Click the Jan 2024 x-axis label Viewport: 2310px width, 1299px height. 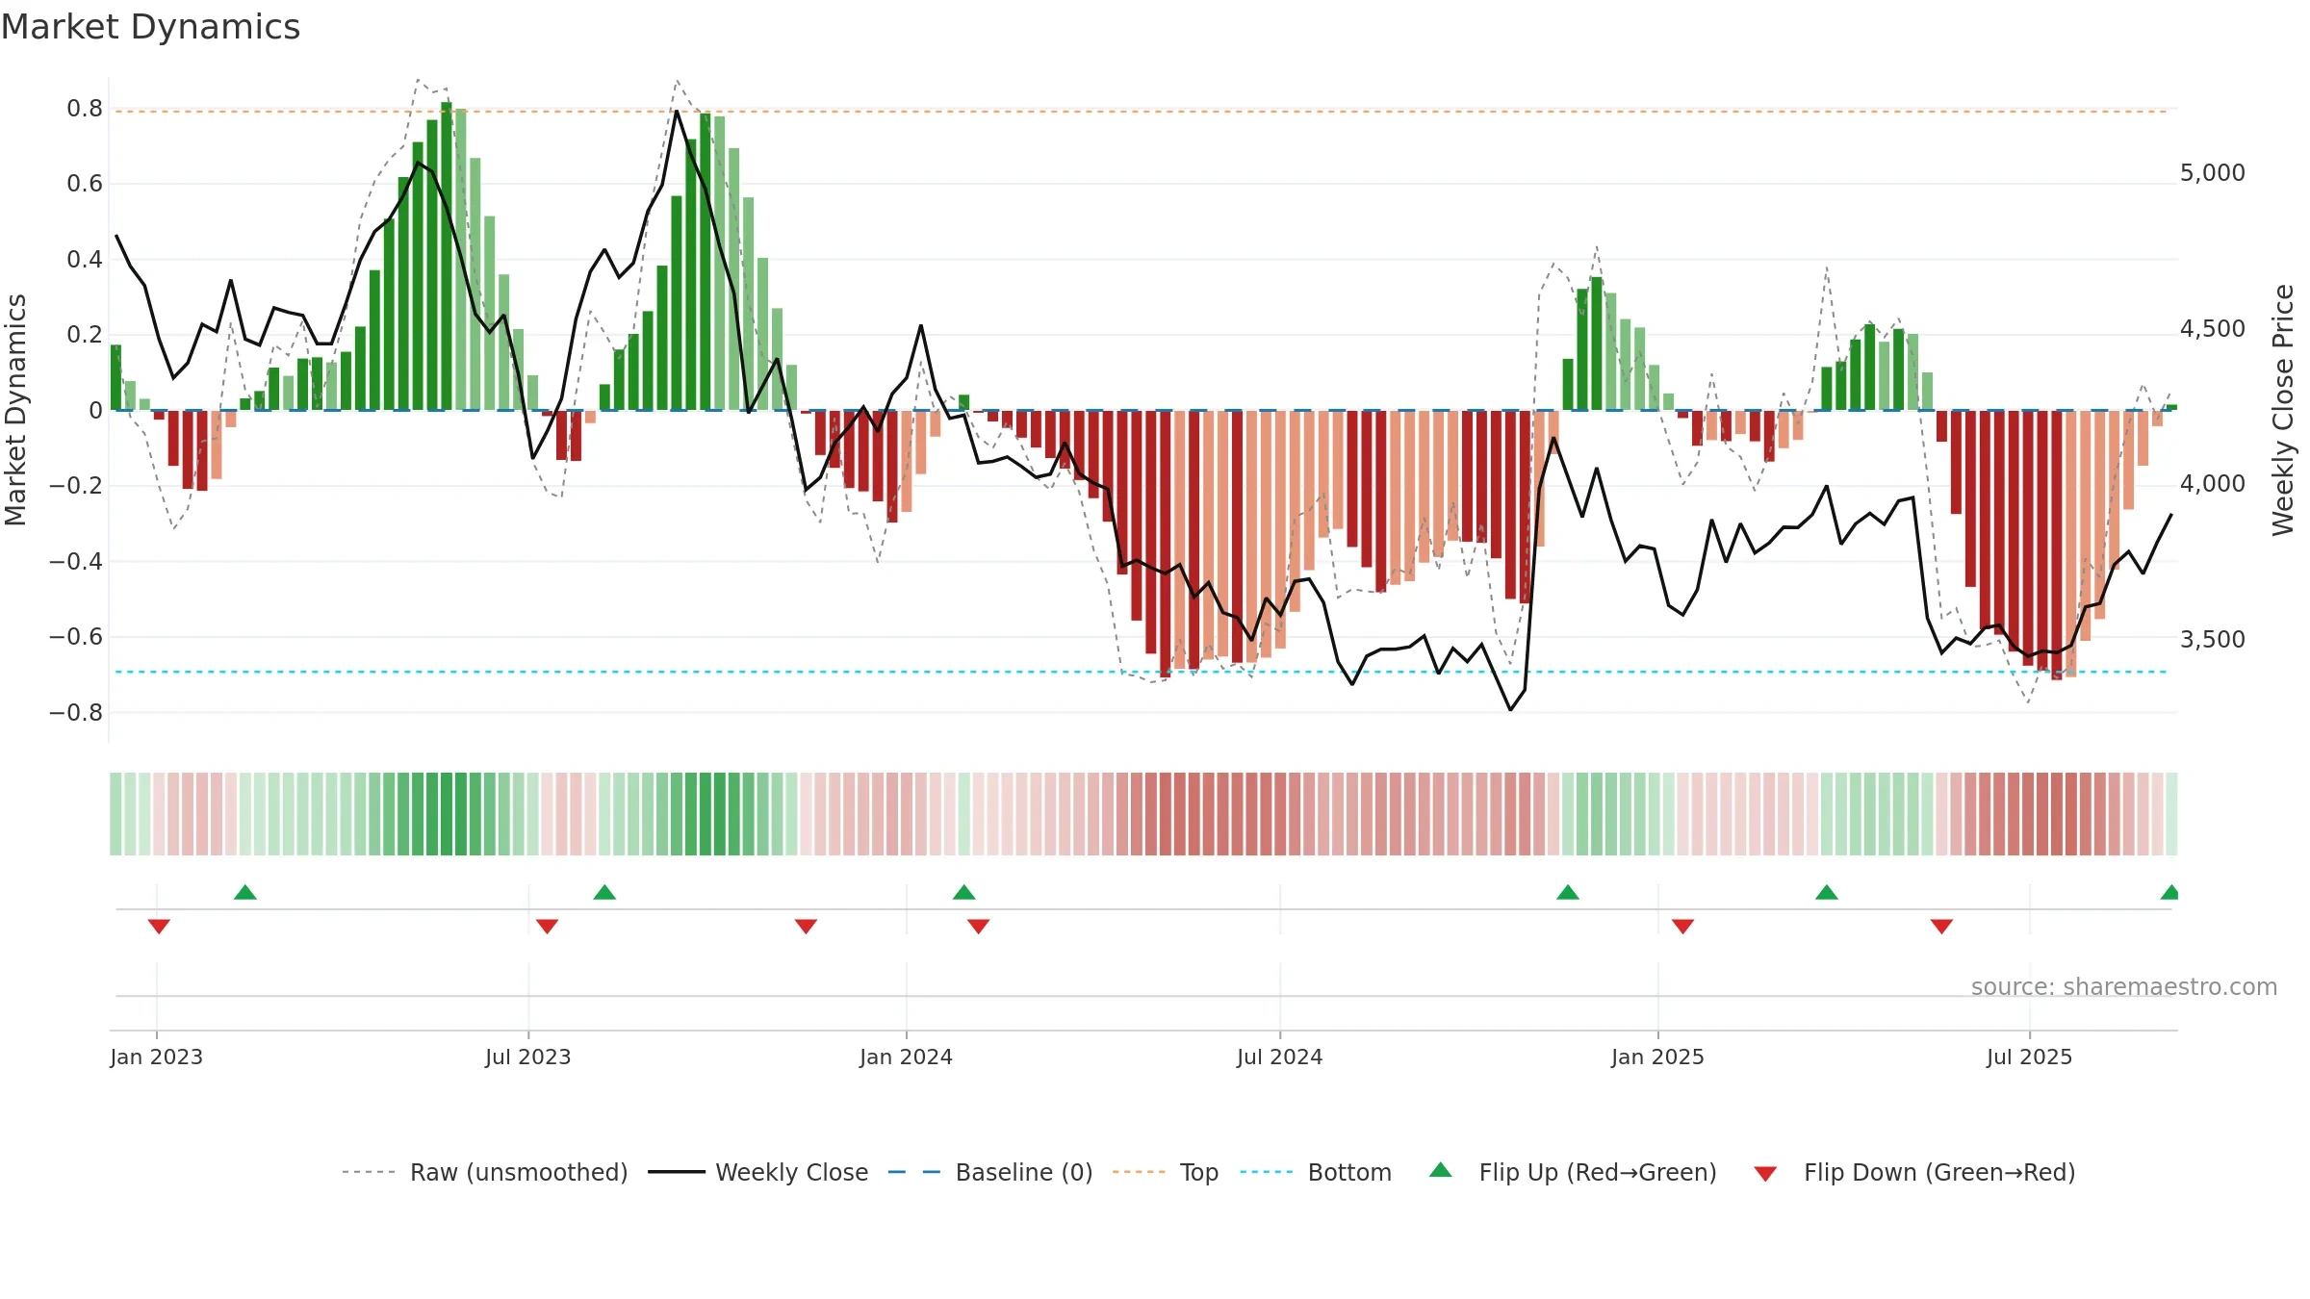[x=906, y=1057]
